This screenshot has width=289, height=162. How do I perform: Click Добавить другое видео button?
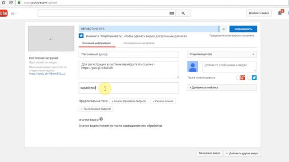pyautogui.click(x=242, y=153)
